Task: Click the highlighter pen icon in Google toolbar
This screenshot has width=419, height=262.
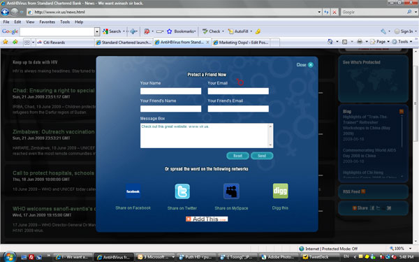Action: coord(258,31)
